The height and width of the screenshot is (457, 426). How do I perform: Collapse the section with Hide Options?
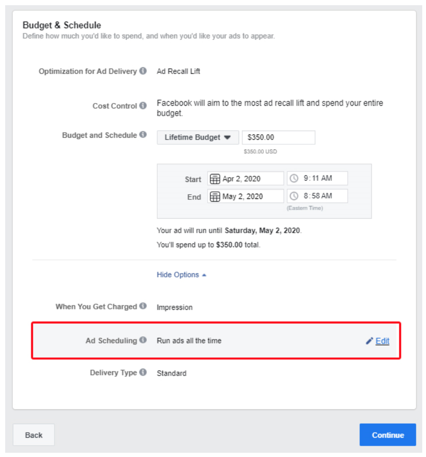tap(181, 275)
